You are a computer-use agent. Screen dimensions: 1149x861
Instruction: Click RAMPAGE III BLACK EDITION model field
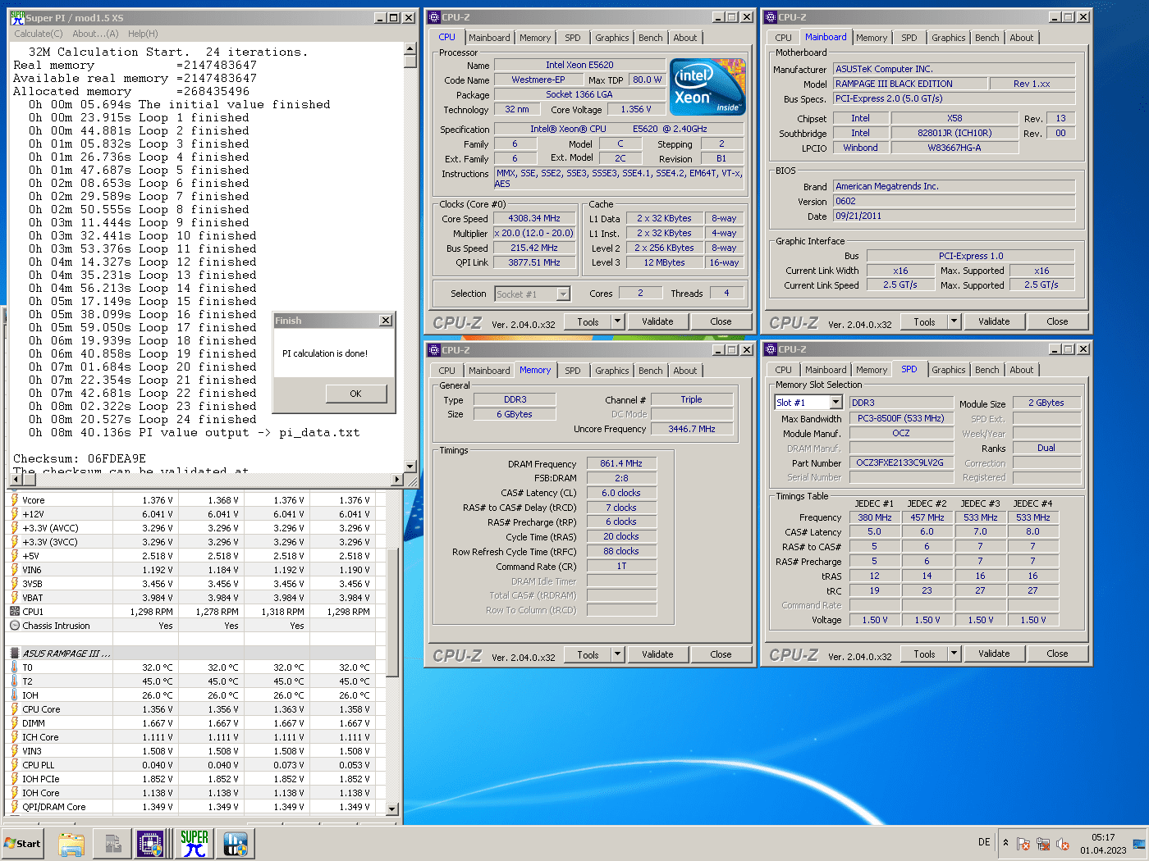pos(910,84)
